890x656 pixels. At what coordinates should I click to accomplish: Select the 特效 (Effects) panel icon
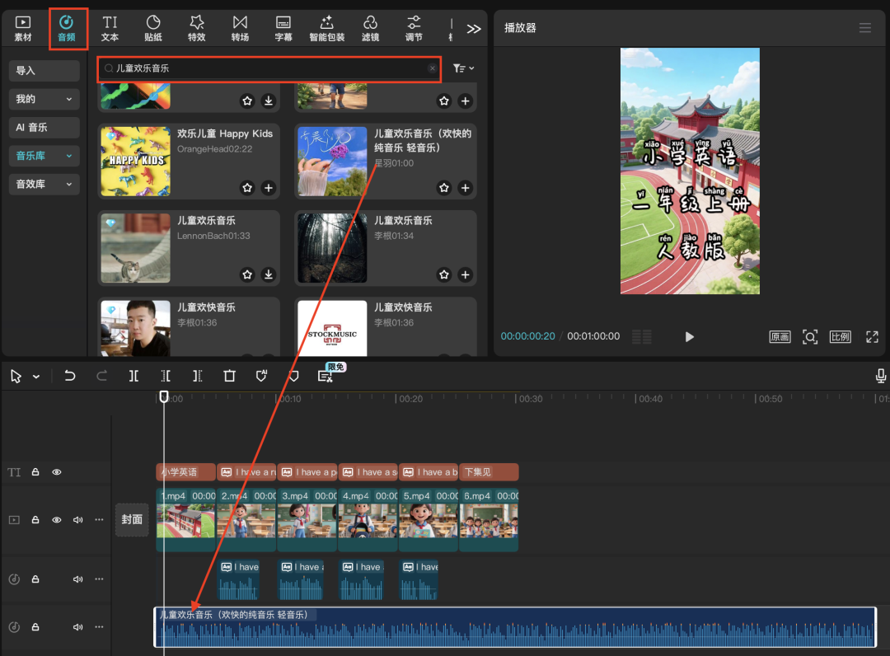point(197,27)
